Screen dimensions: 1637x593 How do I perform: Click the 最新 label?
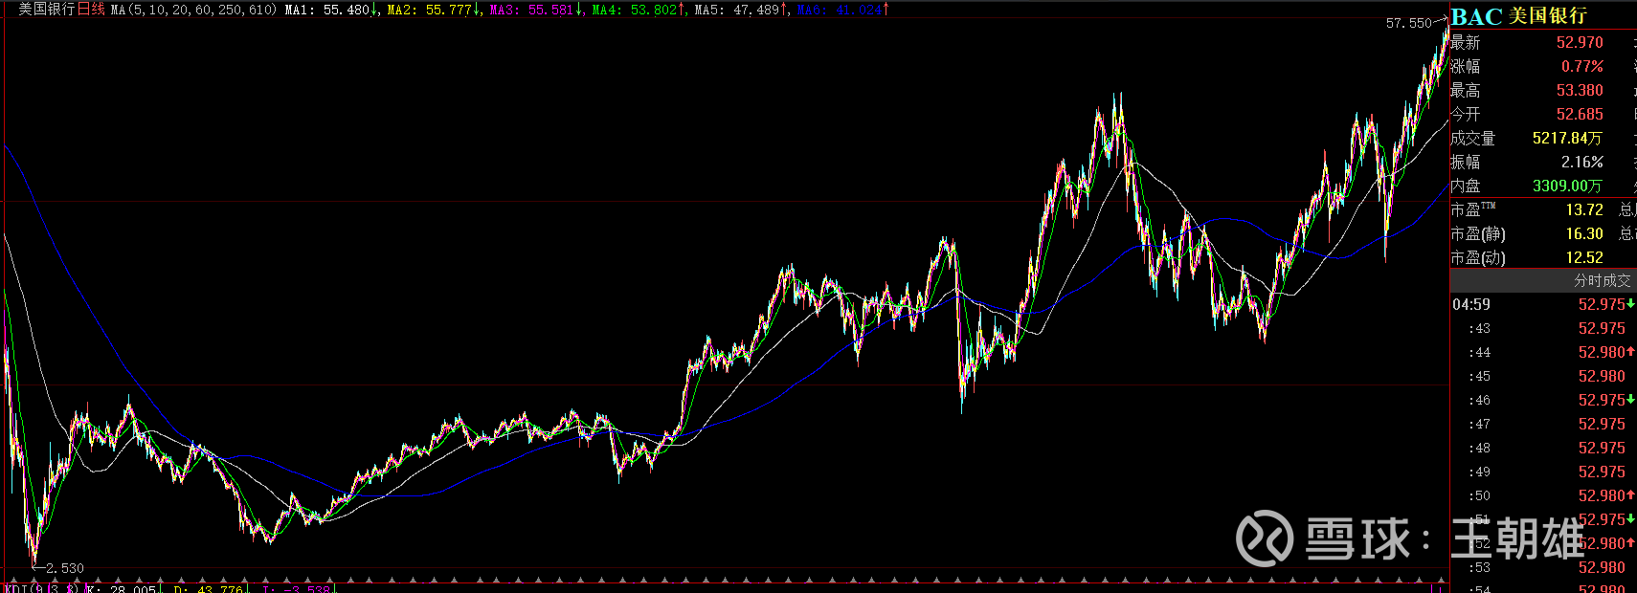[x=1466, y=42]
